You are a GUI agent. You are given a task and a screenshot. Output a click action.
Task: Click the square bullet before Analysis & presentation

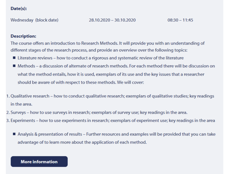click(x=14, y=134)
